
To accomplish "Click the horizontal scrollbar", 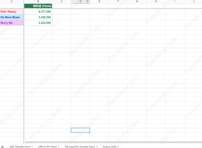I will click(113, 142).
